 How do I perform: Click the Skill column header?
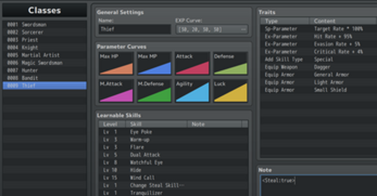click(x=156, y=124)
